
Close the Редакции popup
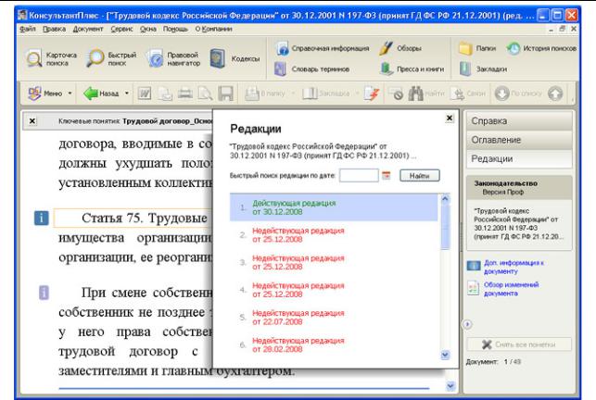(450, 119)
